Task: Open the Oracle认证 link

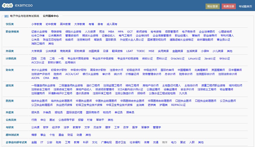Action: [178, 59]
